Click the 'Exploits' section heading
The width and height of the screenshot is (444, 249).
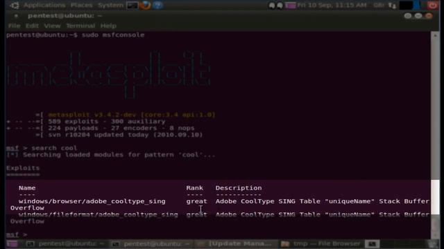click(x=23, y=168)
